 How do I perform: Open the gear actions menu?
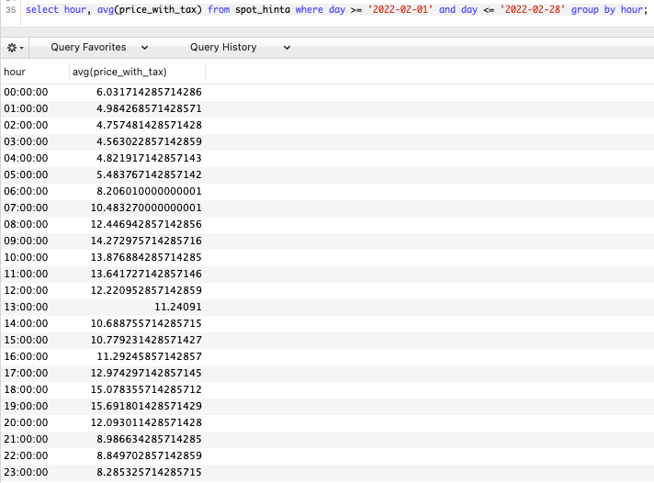coord(12,47)
